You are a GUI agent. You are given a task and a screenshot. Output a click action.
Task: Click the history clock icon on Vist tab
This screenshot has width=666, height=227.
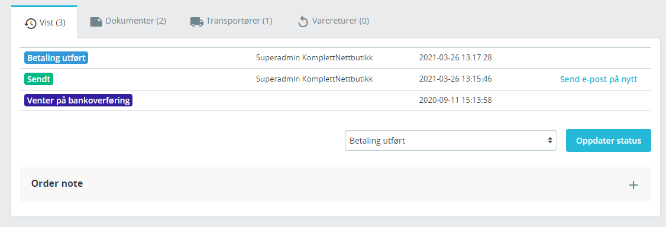click(31, 23)
